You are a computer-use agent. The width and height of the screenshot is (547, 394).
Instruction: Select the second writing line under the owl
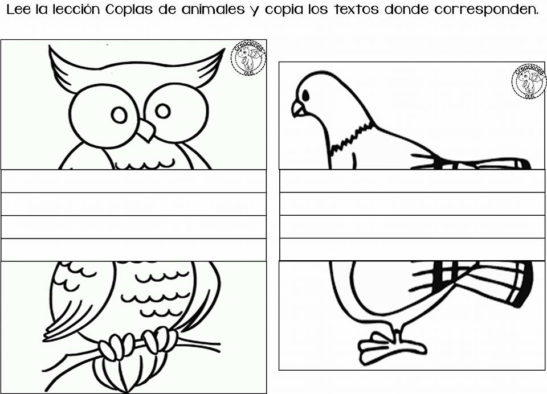click(133, 204)
